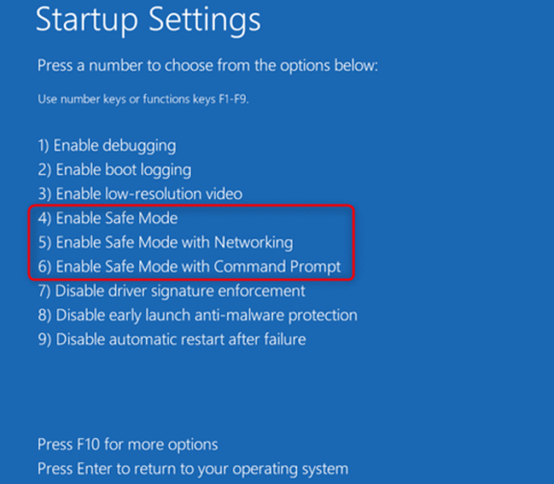The width and height of the screenshot is (554, 484).
Task: Choose Disable early launch anti-malware protection
Action: click(x=197, y=316)
